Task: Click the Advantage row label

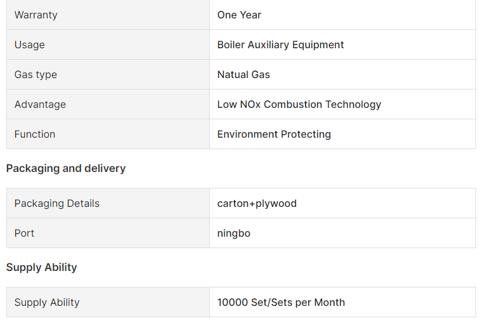Action: click(40, 104)
